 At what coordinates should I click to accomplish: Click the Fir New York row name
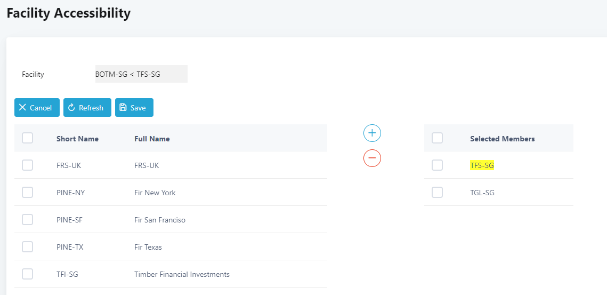[155, 193]
